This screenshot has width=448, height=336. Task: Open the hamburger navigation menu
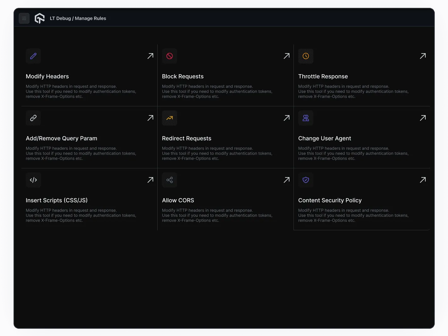24,18
